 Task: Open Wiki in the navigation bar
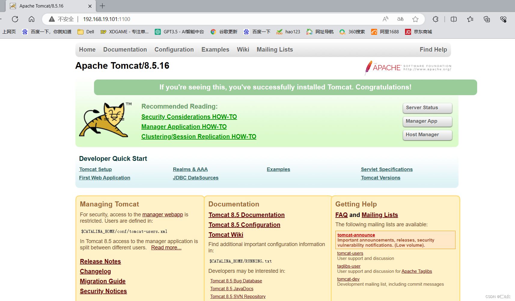click(x=243, y=50)
